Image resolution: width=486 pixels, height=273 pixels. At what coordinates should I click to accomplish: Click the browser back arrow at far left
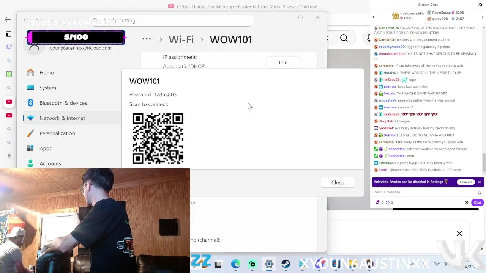tap(8, 20)
